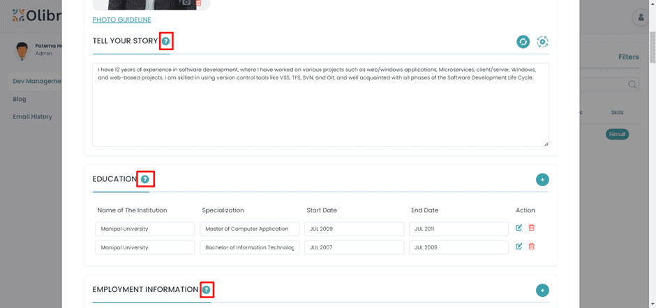Add a new employment record with plus button
The height and width of the screenshot is (308, 656).
[x=542, y=290]
